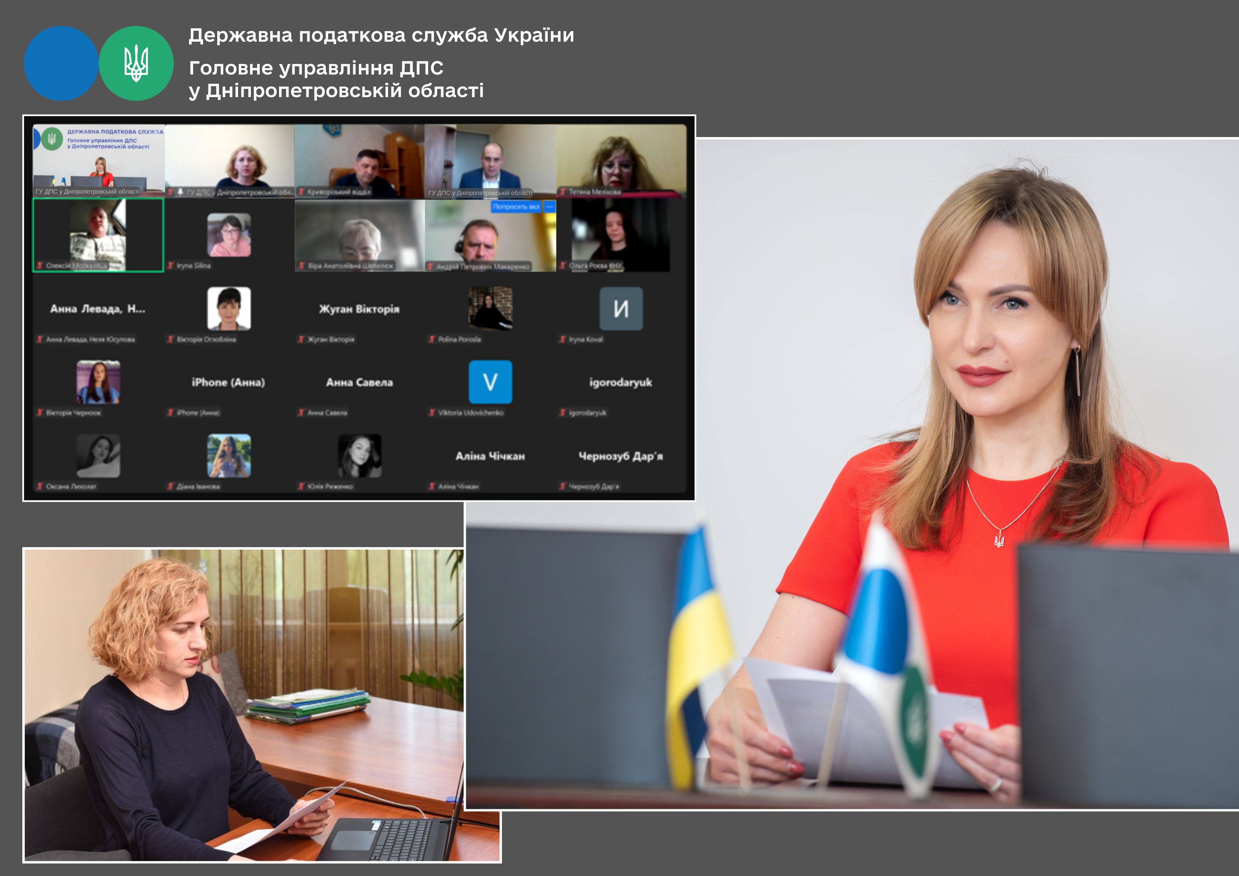1239x876 pixels.
Task: Click Оксана Лихолат's black-and-white profile picture
Action: pyautogui.click(x=98, y=456)
